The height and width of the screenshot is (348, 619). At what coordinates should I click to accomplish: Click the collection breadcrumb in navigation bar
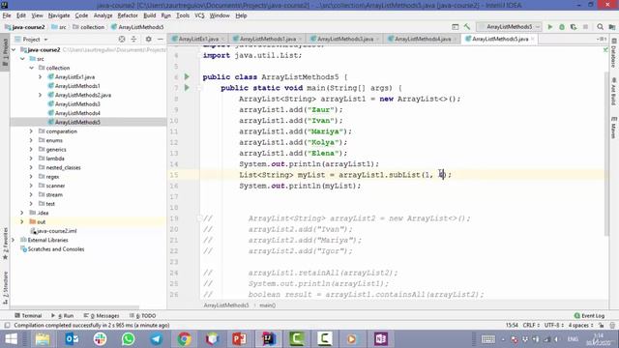pos(92,27)
